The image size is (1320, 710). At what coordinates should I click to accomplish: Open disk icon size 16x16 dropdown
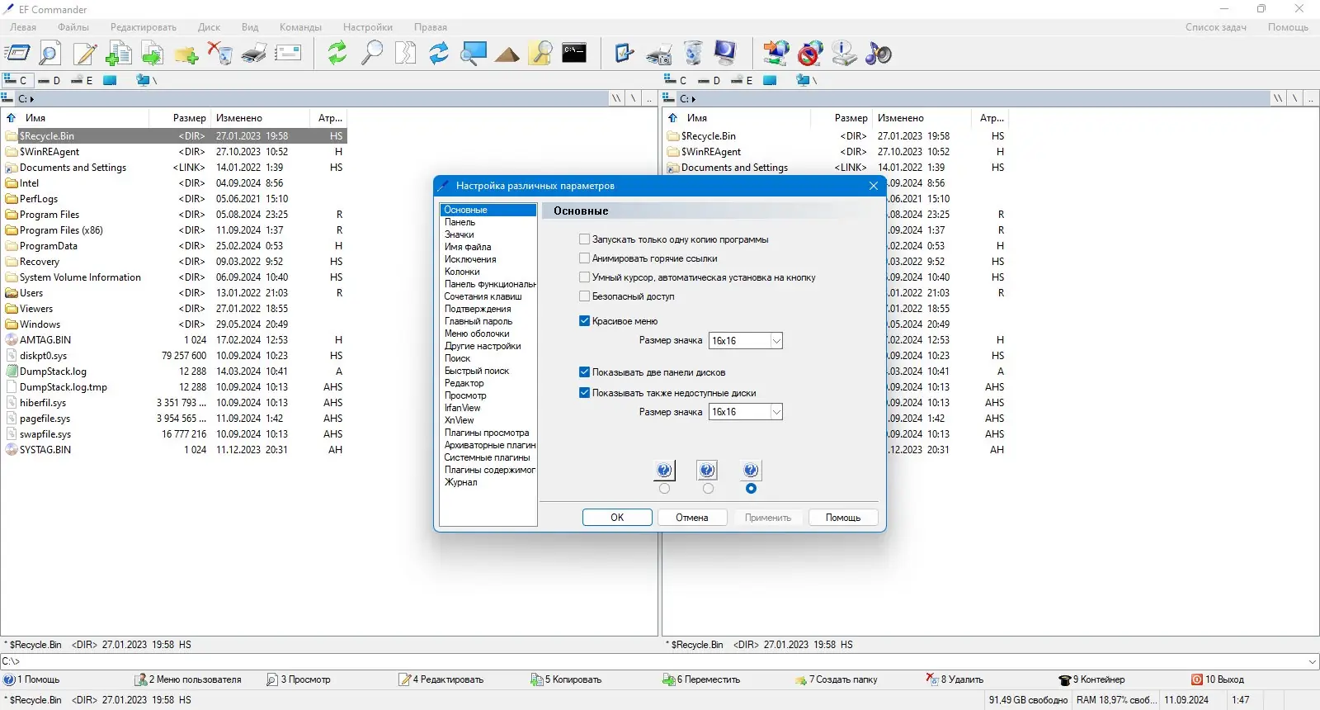coord(776,412)
